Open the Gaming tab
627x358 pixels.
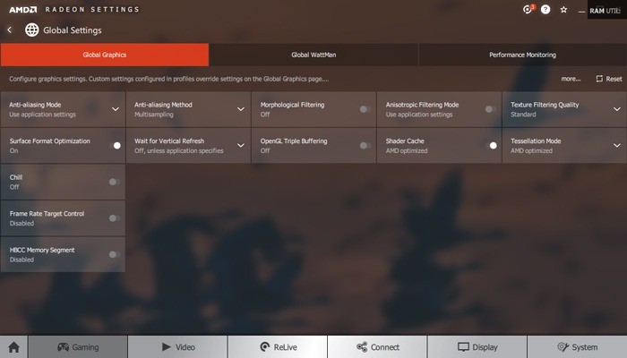pyautogui.click(x=78, y=347)
